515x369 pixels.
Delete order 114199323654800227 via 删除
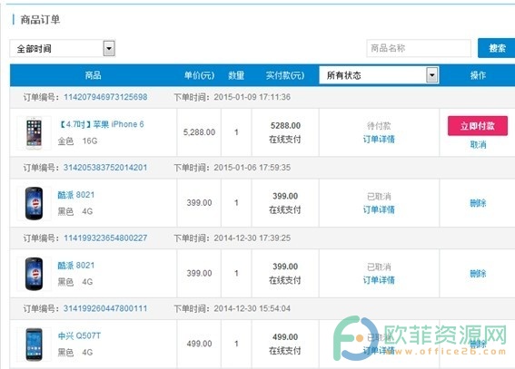478,274
